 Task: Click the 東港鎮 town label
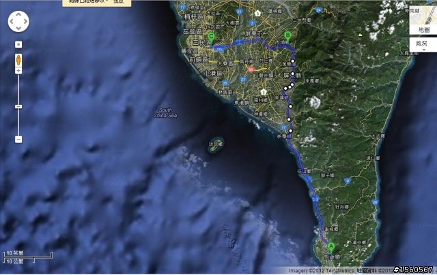click(x=242, y=103)
